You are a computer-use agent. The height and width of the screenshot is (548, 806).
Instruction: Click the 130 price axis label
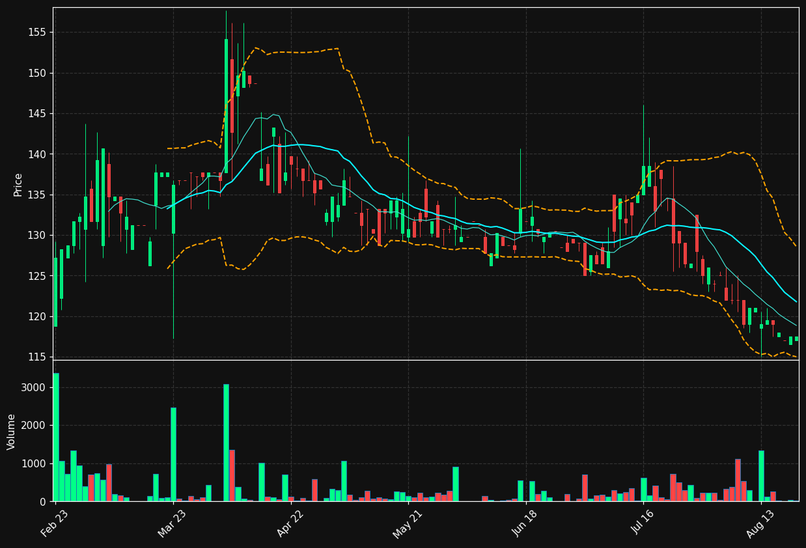coord(38,236)
